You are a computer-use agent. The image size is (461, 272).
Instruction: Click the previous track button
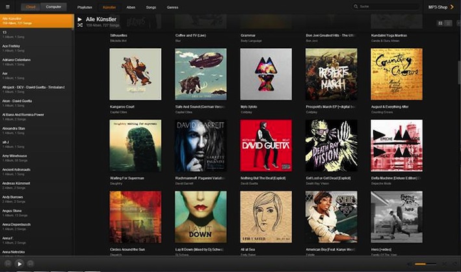(8, 264)
